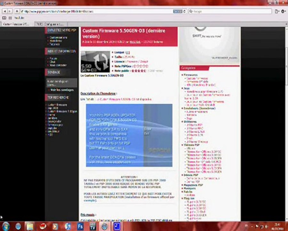Open the Tutoriels sidebar link
Screen dimensions: 288x231
54,44
